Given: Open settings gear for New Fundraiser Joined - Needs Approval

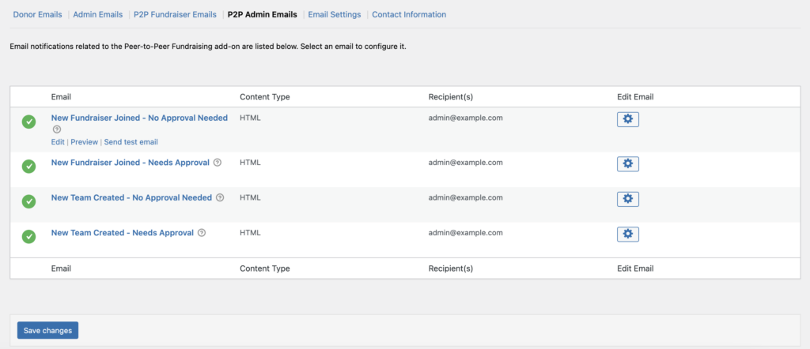Looking at the screenshot, I should point(627,164).
